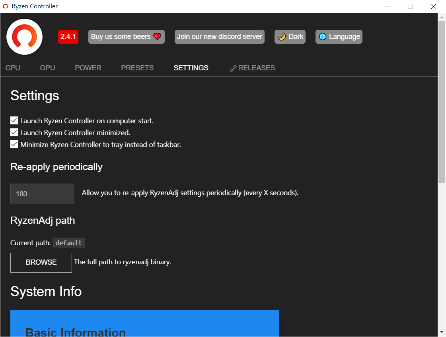Minimize the Ryzen Controller window
The image size is (446, 337).
(x=387, y=6)
